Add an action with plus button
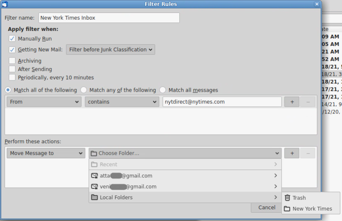Image resolution: width=342 pixels, height=221 pixels. (292, 153)
